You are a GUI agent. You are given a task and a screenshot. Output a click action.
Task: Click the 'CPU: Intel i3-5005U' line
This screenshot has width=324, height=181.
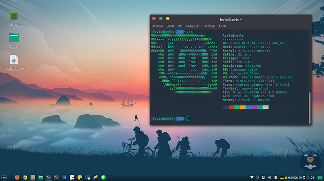(x=255, y=92)
